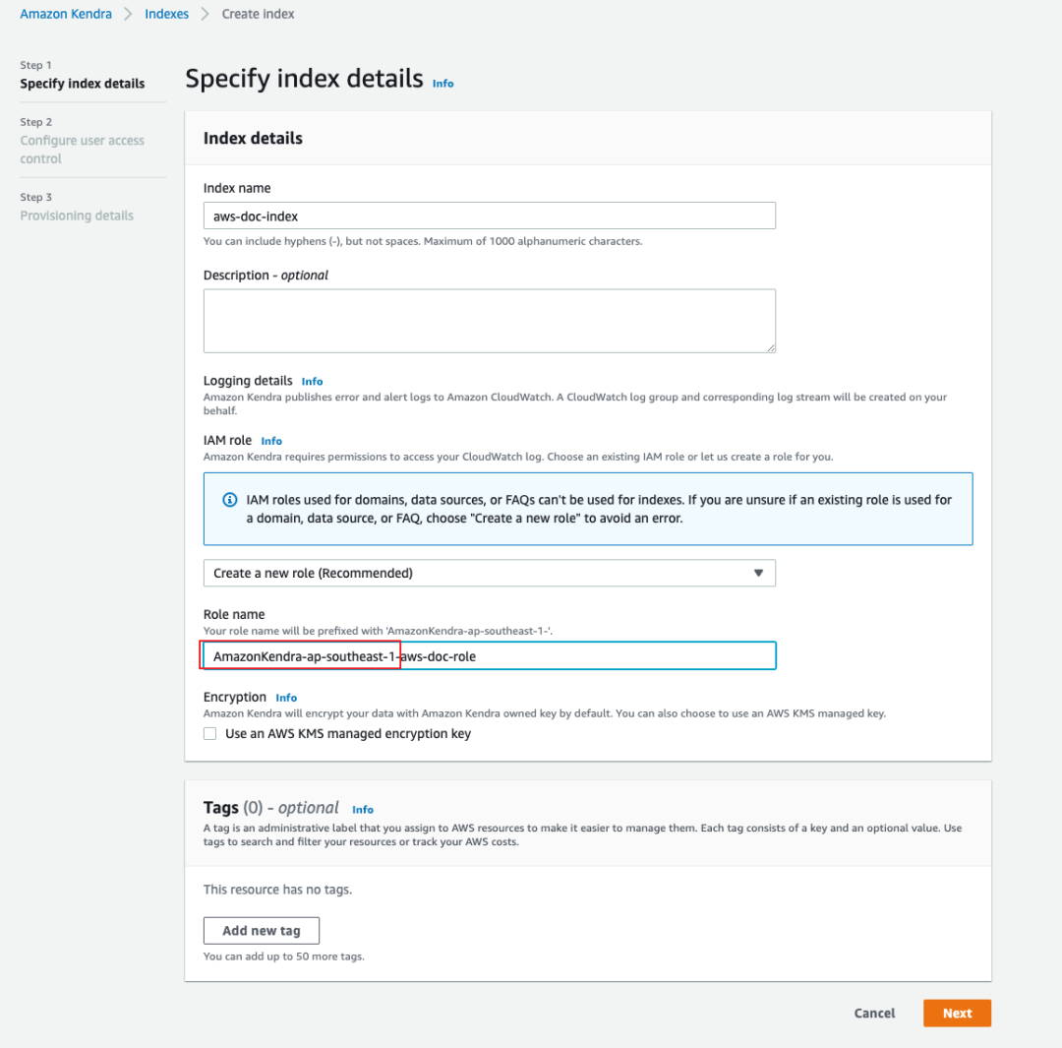Click the breadcrumb chevron after Amazon Kendra
Screen dimensions: 1062x1048
(x=128, y=14)
